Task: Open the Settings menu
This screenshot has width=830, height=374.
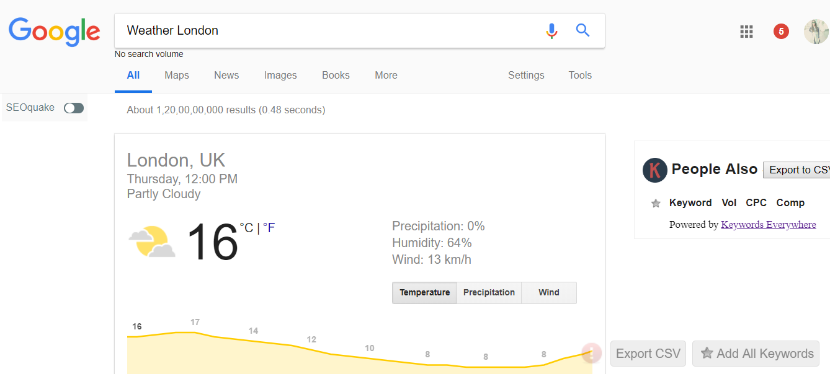Action: pos(525,75)
